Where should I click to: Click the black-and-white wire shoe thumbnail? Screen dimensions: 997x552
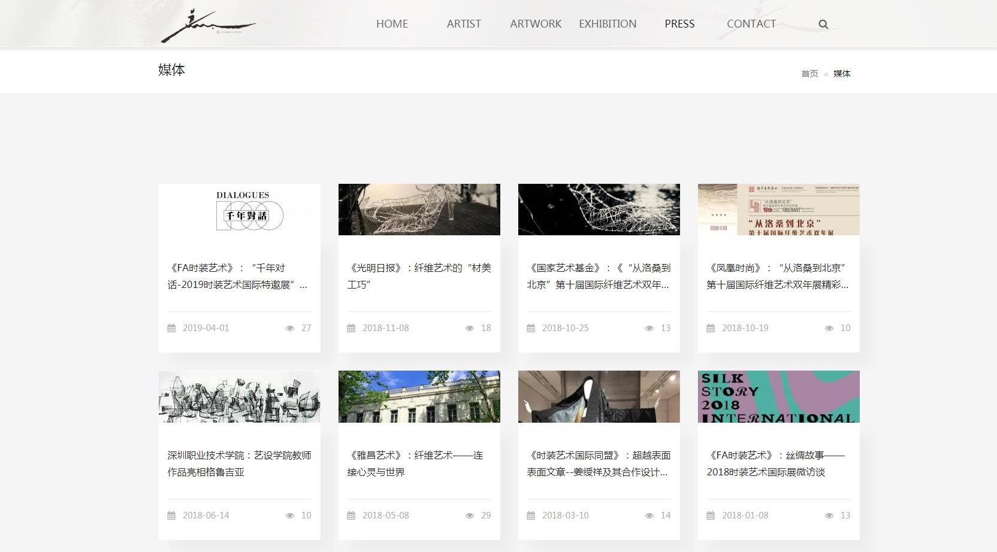pos(599,210)
